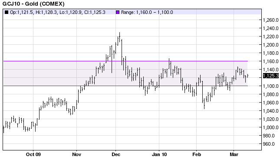280x160 pixels.
Task: Click the 1,160.0 price axis label
Action: (x=270, y=61)
